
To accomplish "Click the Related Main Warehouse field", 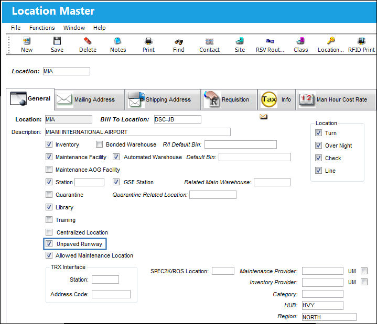I will click(272, 182).
